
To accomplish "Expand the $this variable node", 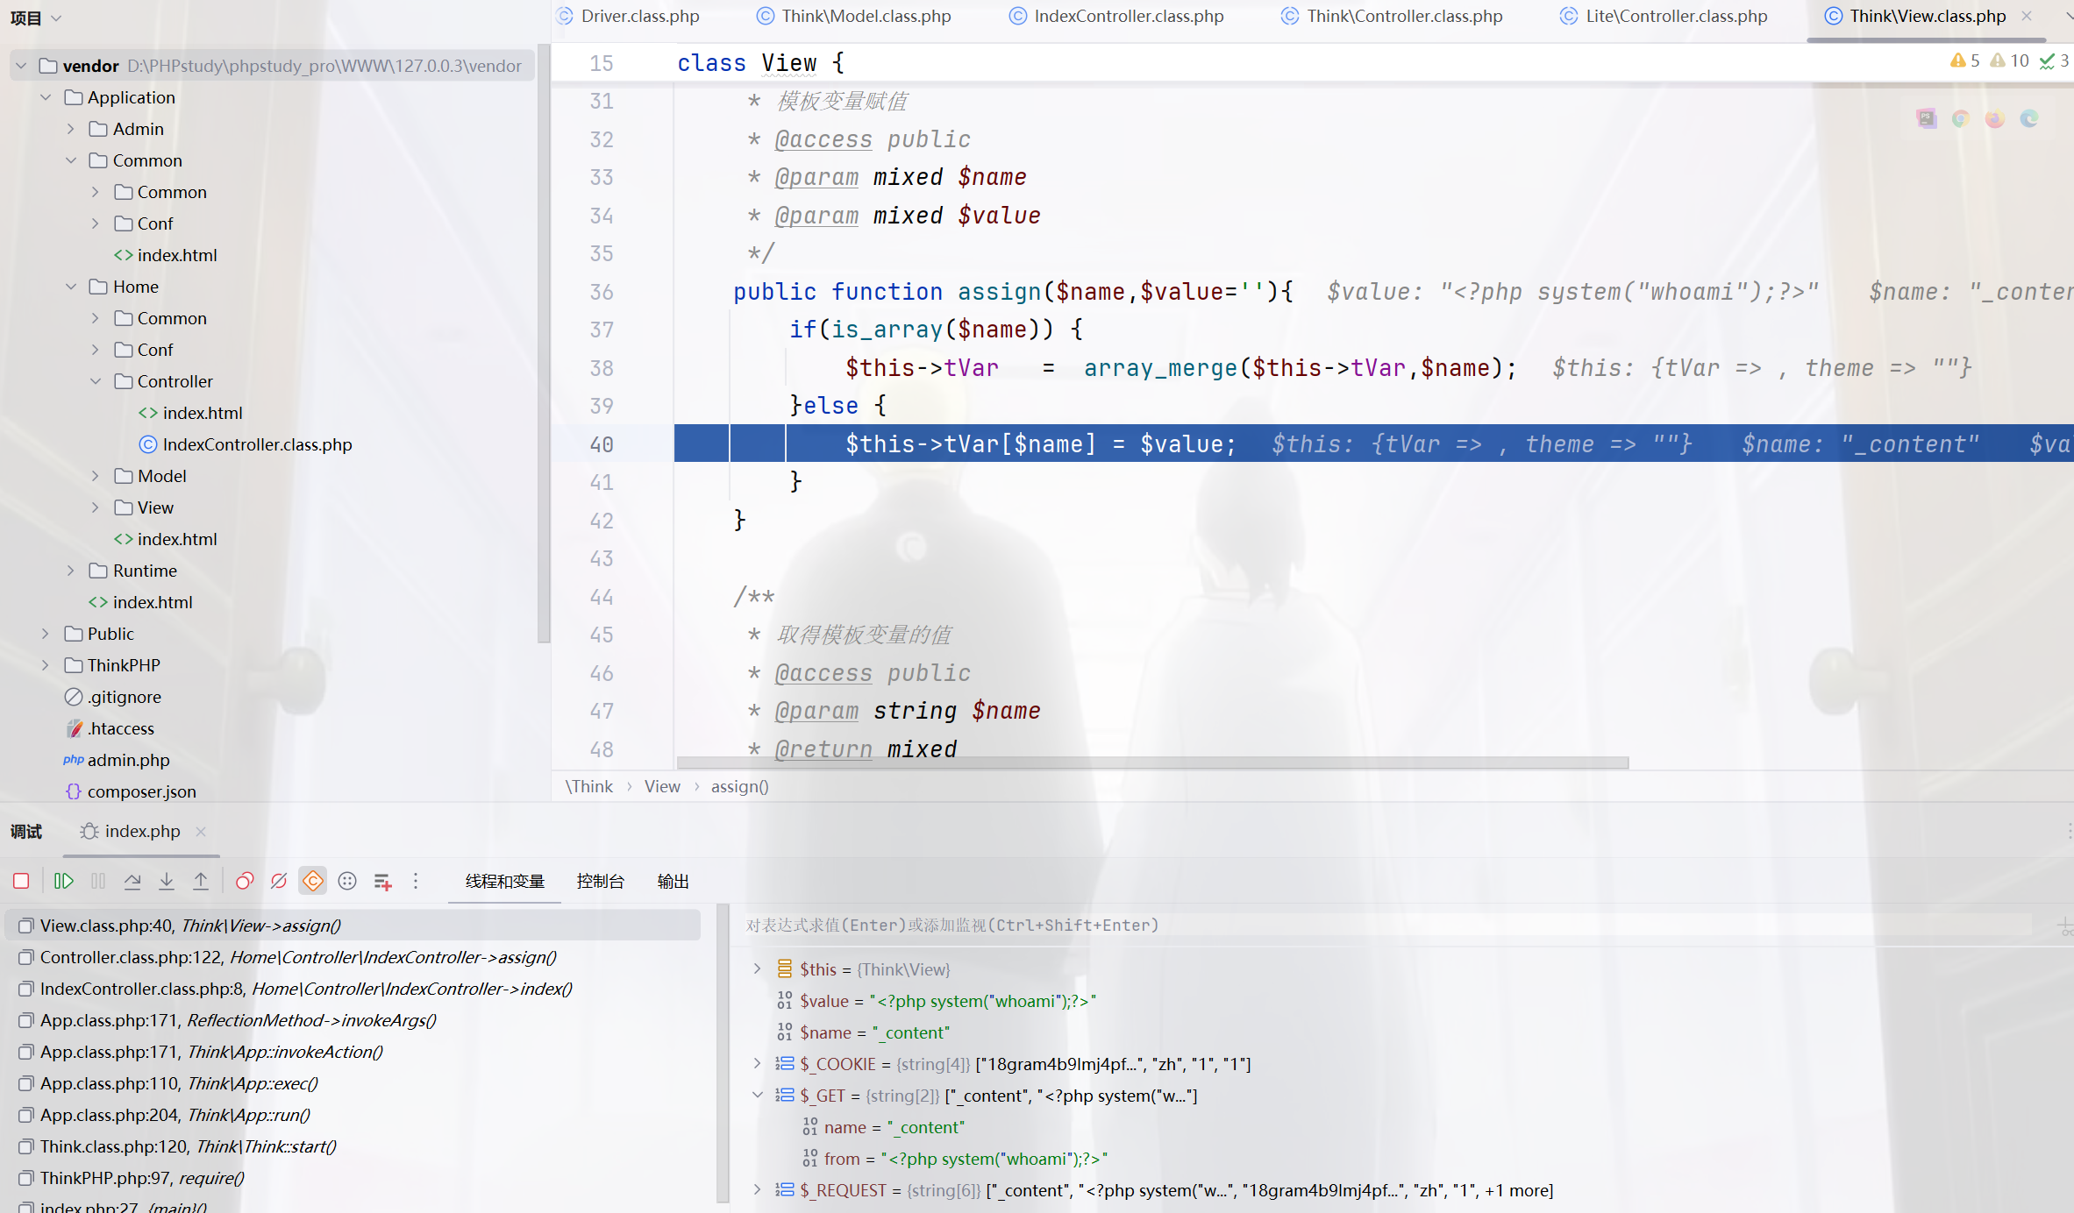I will click(x=758, y=969).
